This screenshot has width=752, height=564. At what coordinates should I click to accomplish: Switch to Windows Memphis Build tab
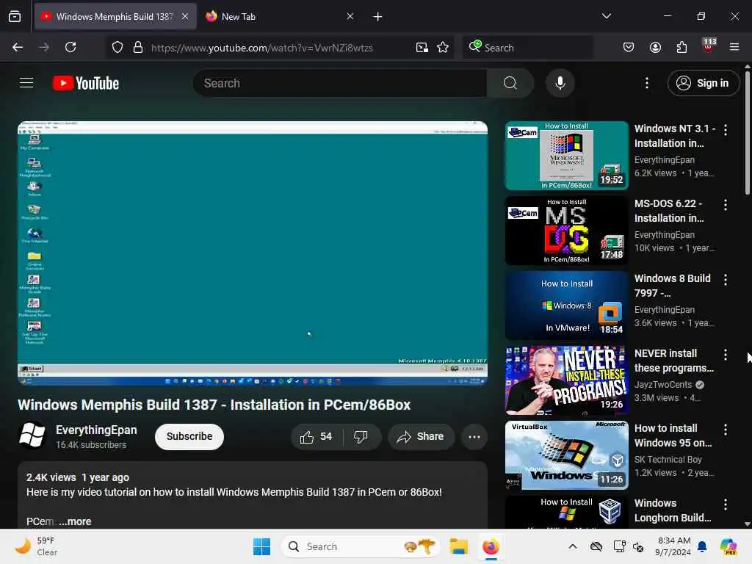(x=115, y=16)
